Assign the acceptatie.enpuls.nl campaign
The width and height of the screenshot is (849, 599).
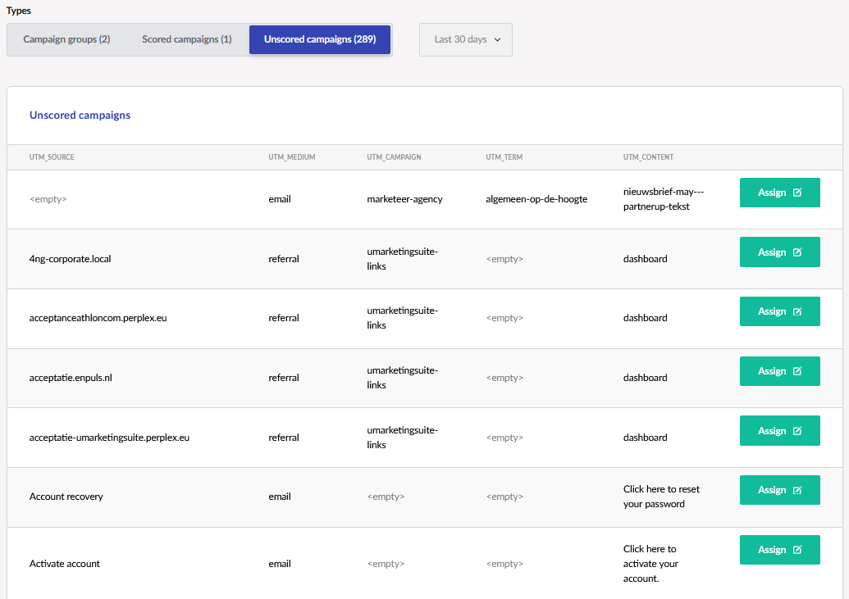click(780, 371)
